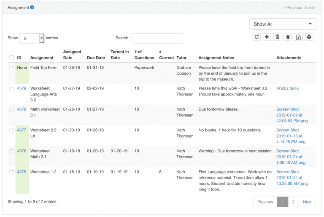
Task: Click the info icon beside Assignment title
Action: pos(32,8)
